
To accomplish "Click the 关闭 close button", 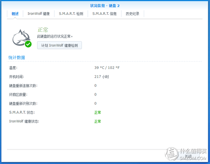I will [188, 156].
